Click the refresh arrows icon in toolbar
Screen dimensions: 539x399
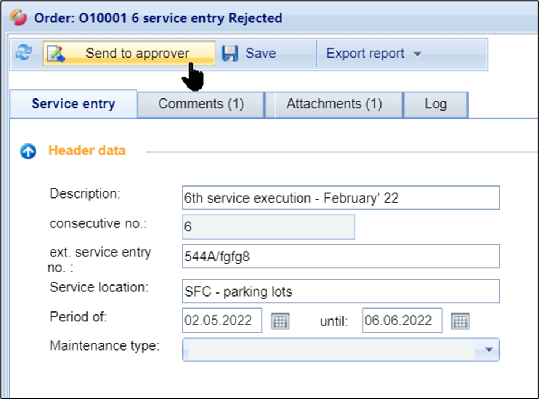(24, 54)
